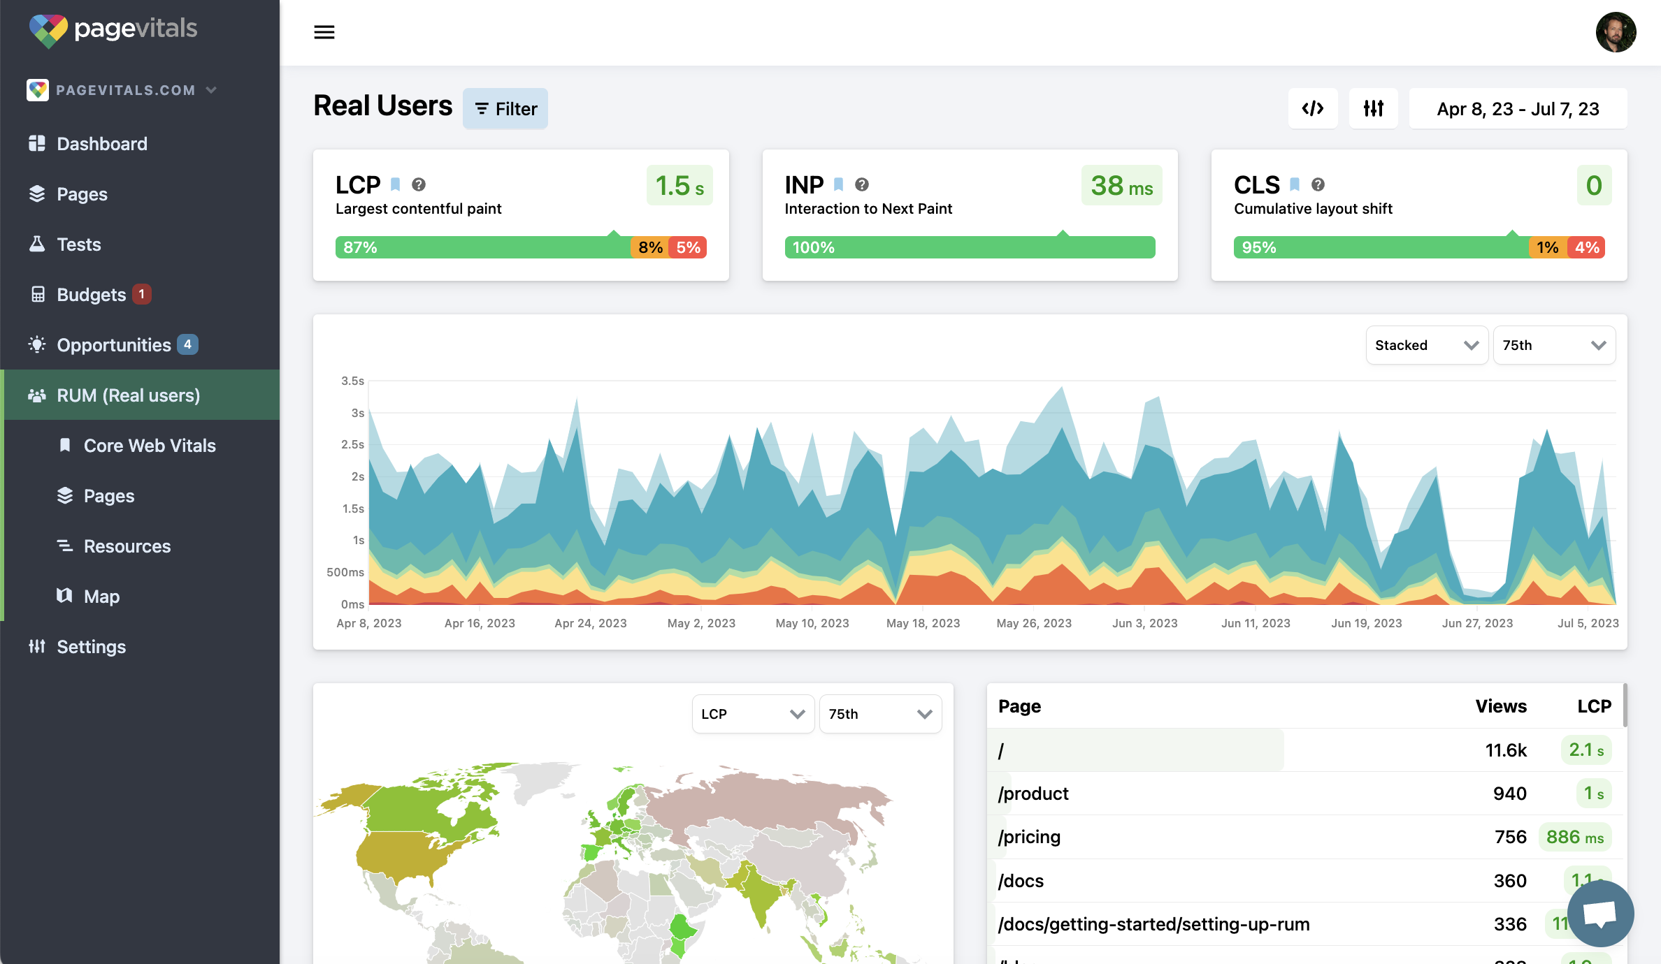The height and width of the screenshot is (964, 1661).
Task: Go to Core Web Vitals submenu
Action: (x=149, y=446)
